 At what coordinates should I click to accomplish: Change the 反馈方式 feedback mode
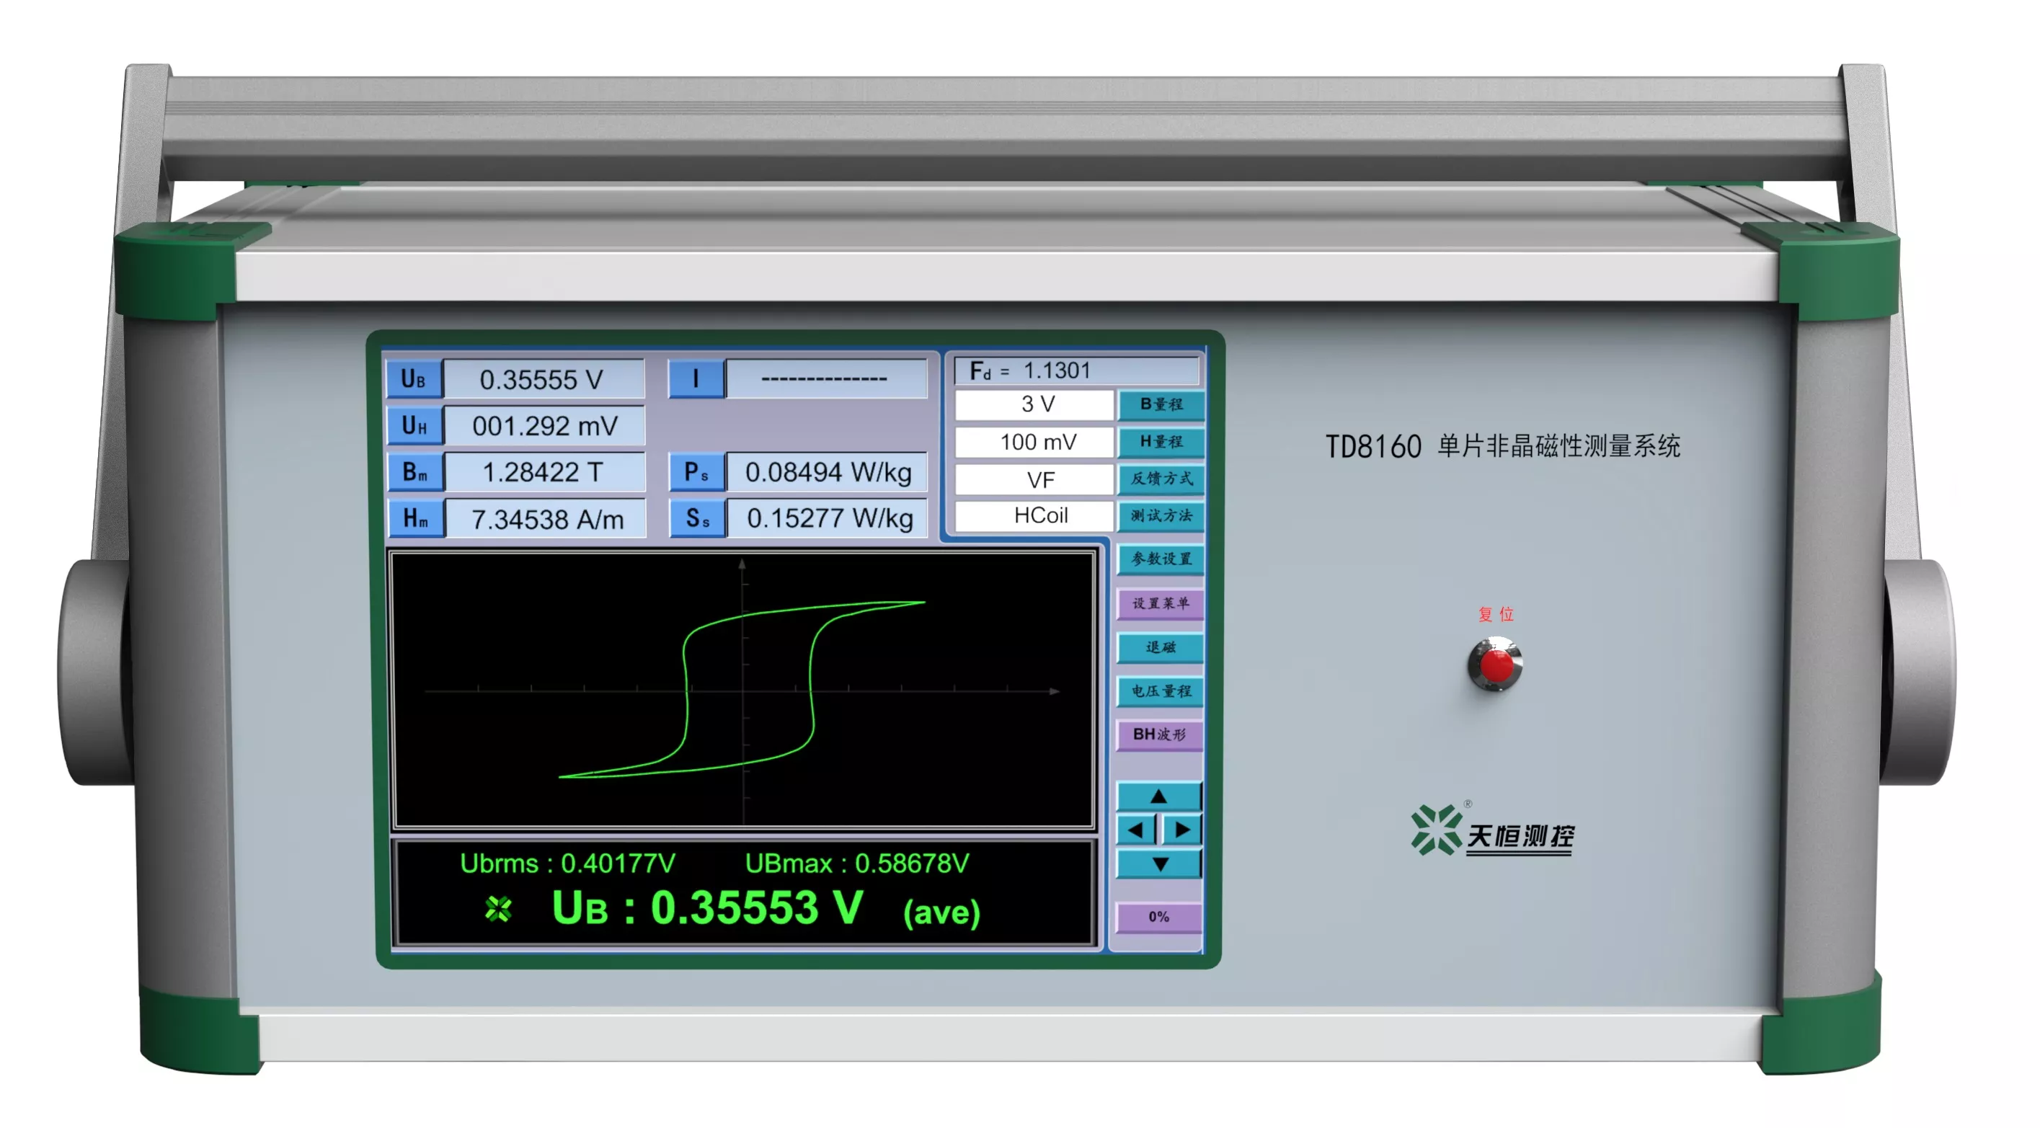[1160, 478]
